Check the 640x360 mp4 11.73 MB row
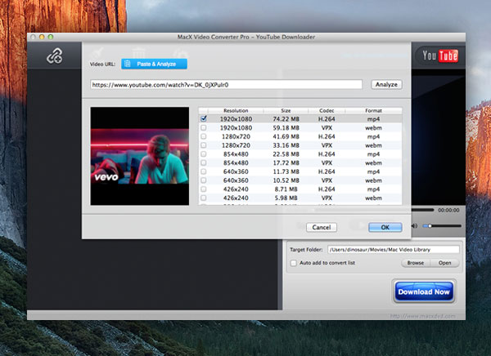491x356 pixels. click(204, 171)
